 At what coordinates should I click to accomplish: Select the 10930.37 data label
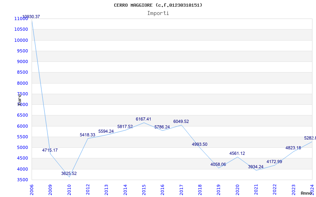31,17
